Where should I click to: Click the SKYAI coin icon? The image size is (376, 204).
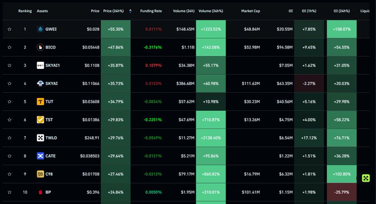click(x=40, y=83)
